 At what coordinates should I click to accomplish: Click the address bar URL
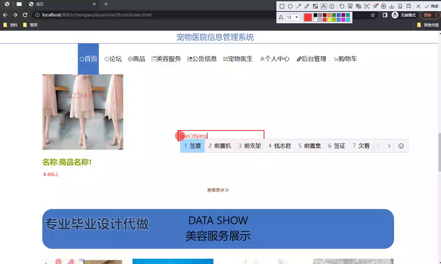97,15
